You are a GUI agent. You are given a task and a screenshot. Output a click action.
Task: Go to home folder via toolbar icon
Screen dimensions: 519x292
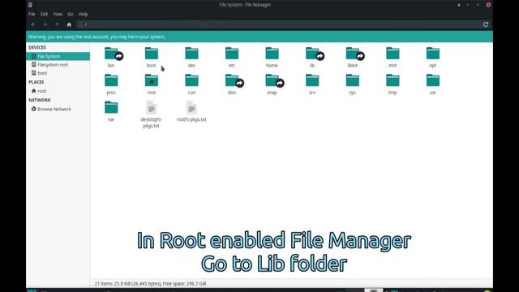pyautogui.click(x=69, y=24)
